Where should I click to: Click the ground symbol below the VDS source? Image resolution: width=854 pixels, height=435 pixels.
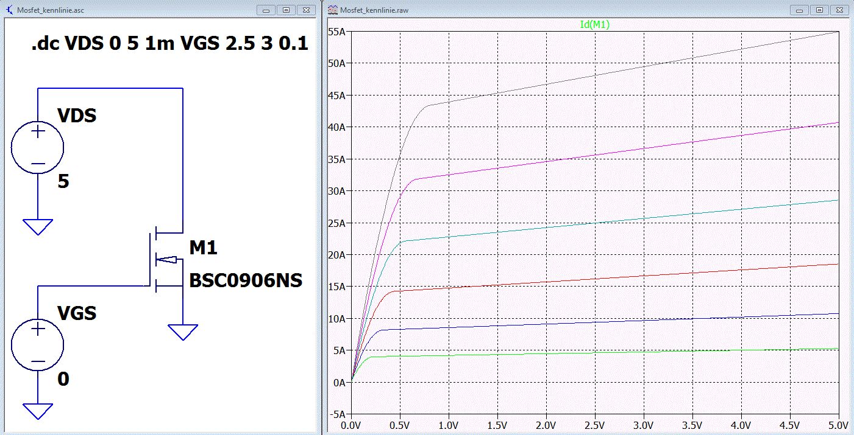(x=38, y=227)
